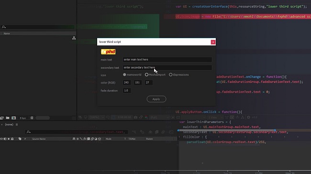Click the 3D layer switch column icon
The image size is (311, 174).
(100, 139)
